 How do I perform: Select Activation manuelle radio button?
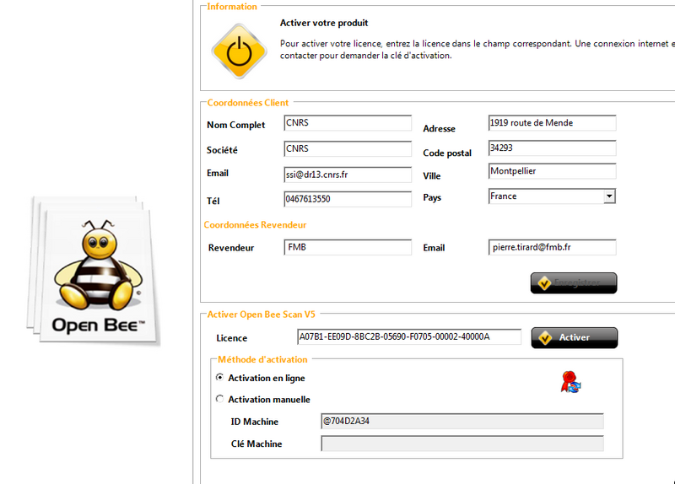[x=220, y=399]
